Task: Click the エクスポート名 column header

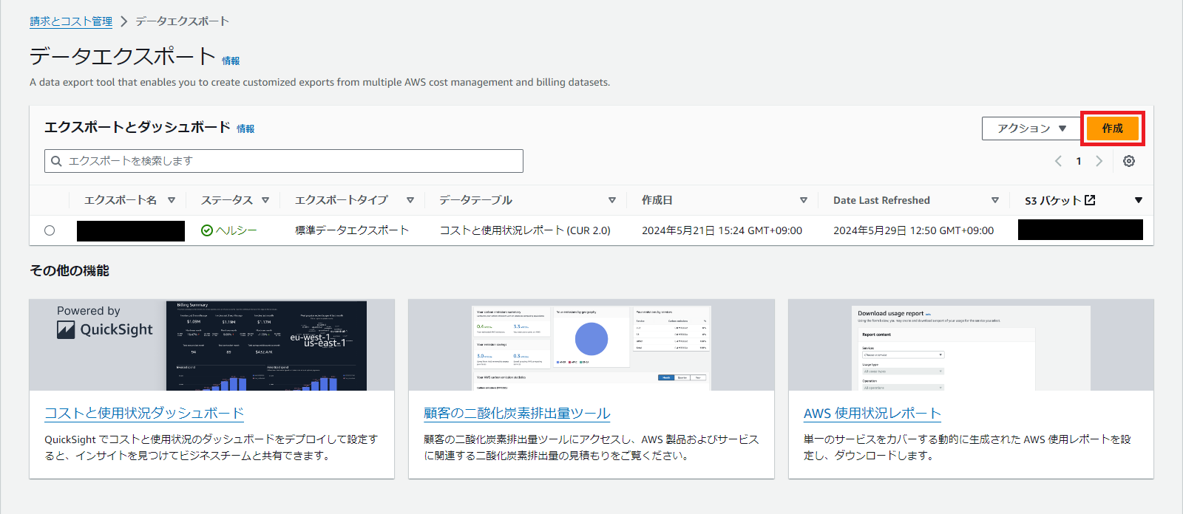Action: coord(121,200)
